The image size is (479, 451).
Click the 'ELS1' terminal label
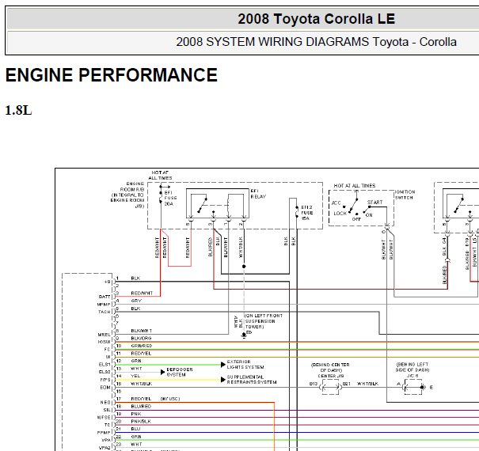(105, 365)
